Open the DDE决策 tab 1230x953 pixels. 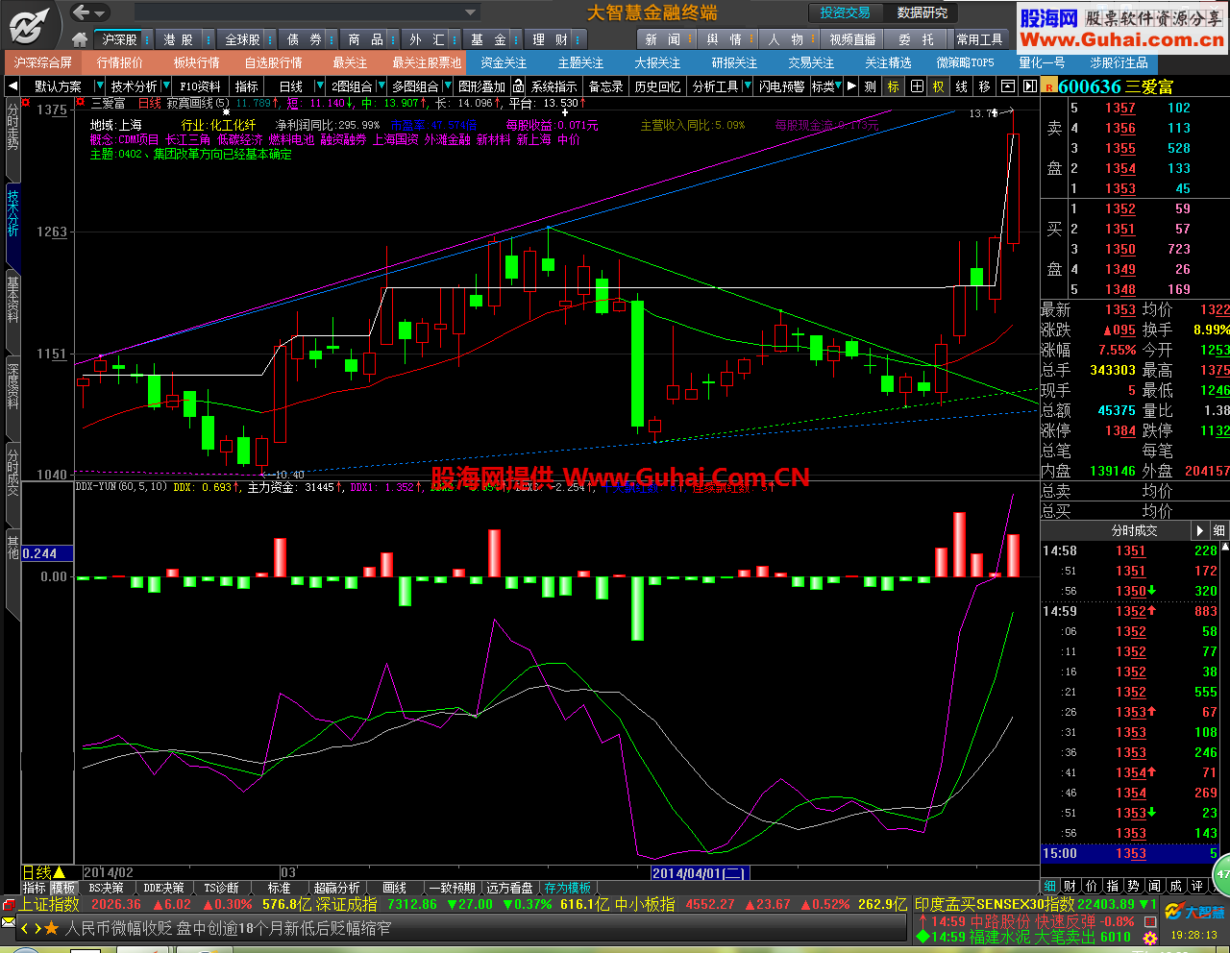[x=163, y=888]
